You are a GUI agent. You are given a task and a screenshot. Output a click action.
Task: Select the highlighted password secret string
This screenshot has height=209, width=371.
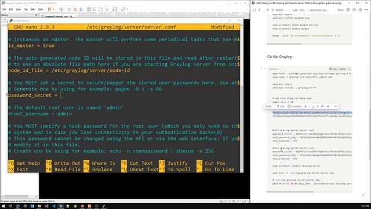pyautogui.click(x=312, y=113)
